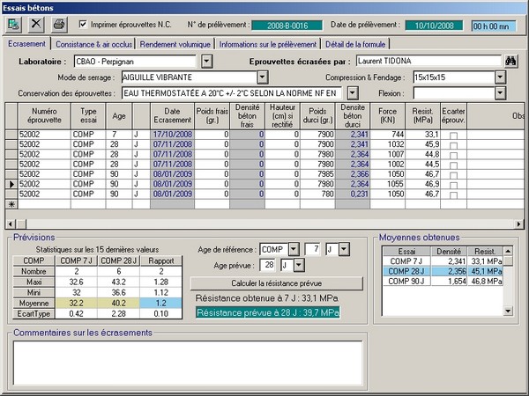529x396 pixels.
Task: Click Calculer la résistance prévue button
Action: click(x=277, y=282)
